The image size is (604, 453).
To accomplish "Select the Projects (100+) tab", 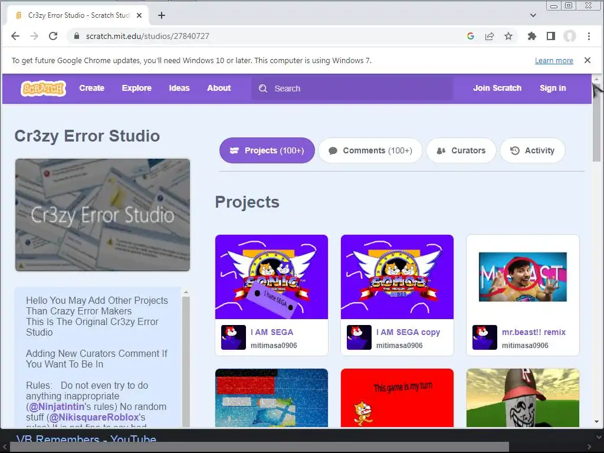I will click(267, 150).
